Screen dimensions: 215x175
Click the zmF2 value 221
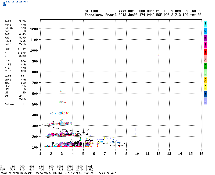point(23,76)
